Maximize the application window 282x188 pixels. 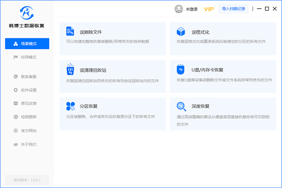[x=267, y=9]
